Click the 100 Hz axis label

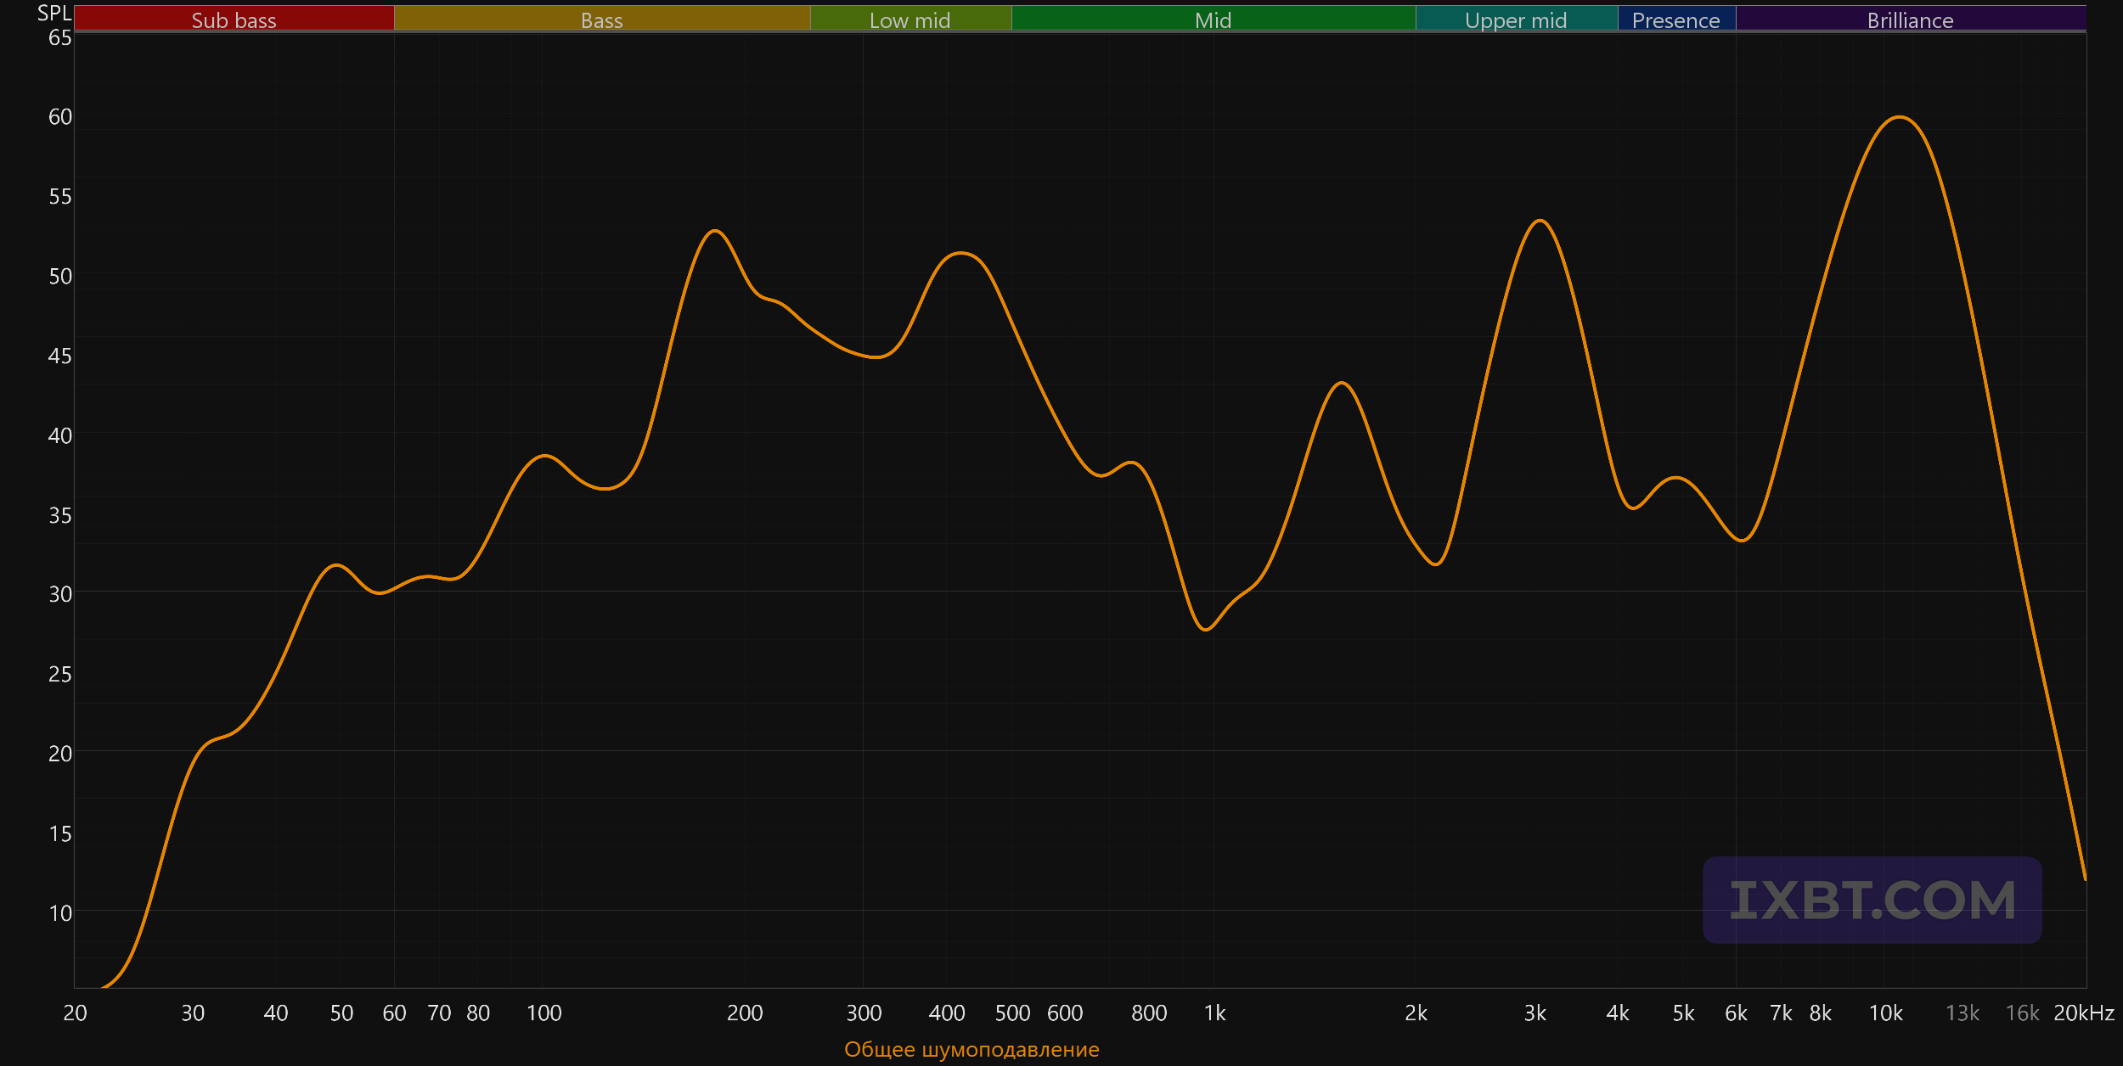[543, 1013]
